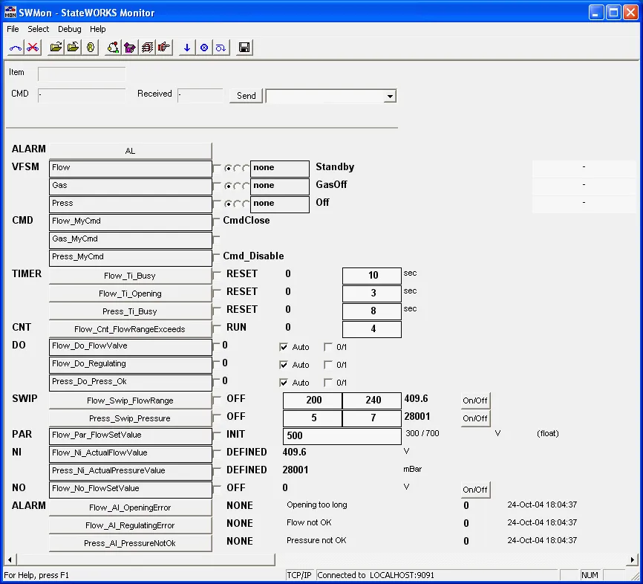Click the pointing hand toolbar icon
The image size is (643, 584).
coord(165,48)
